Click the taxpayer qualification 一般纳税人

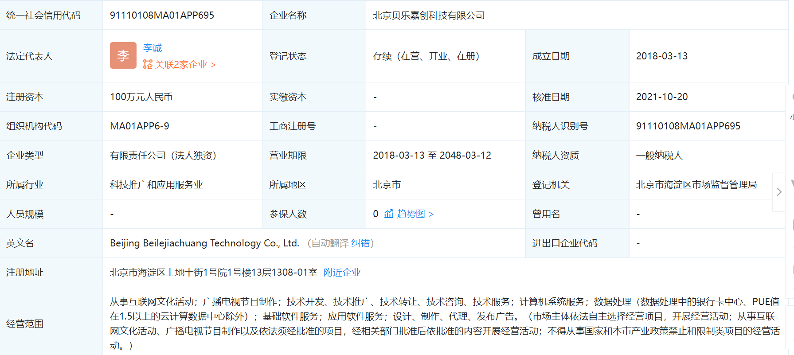tap(659, 156)
